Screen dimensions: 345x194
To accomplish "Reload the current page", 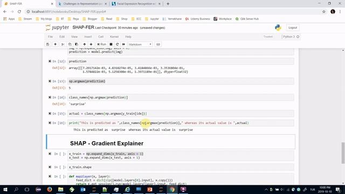I will pyautogui.click(x=19, y=11).
